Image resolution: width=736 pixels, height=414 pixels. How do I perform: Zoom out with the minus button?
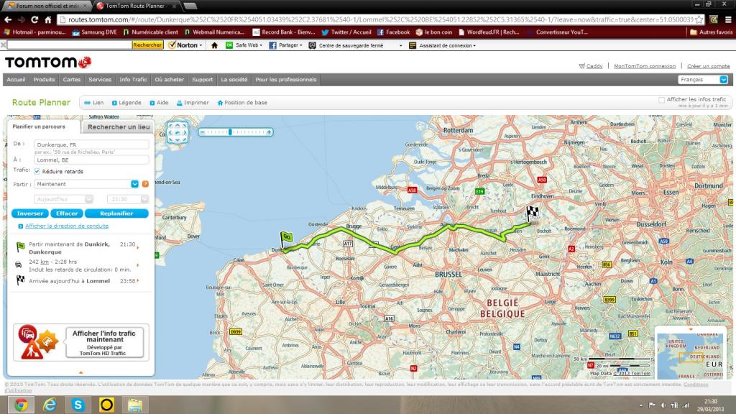(x=202, y=132)
